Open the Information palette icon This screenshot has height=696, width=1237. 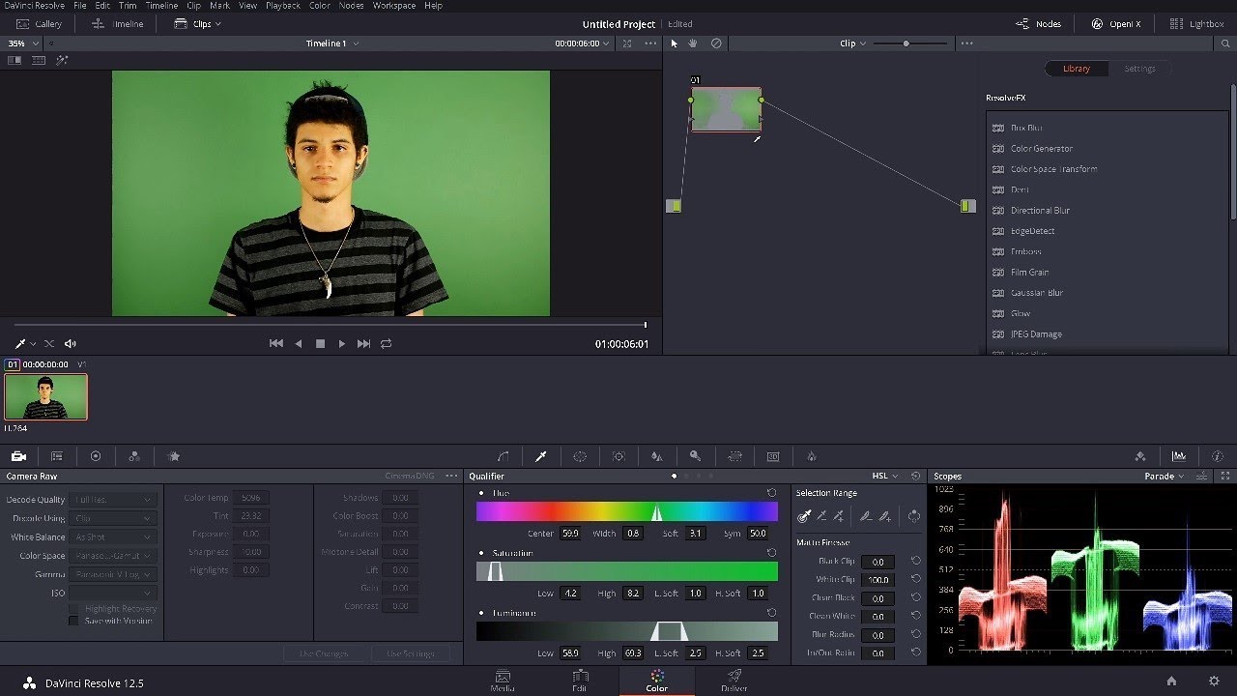point(1218,456)
